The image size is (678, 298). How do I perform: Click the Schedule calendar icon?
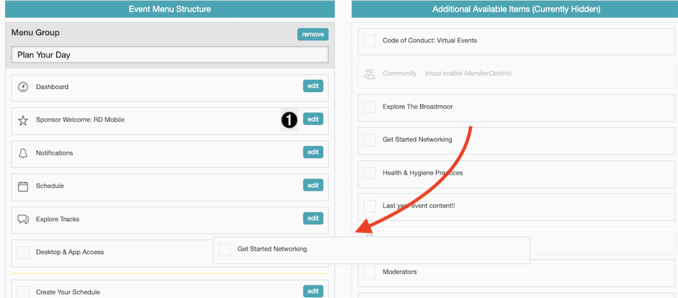coord(23,186)
